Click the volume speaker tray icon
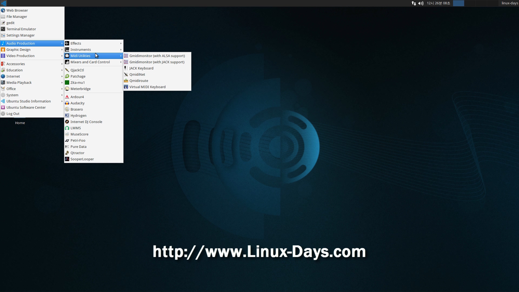This screenshot has height=292, width=519. click(x=421, y=3)
